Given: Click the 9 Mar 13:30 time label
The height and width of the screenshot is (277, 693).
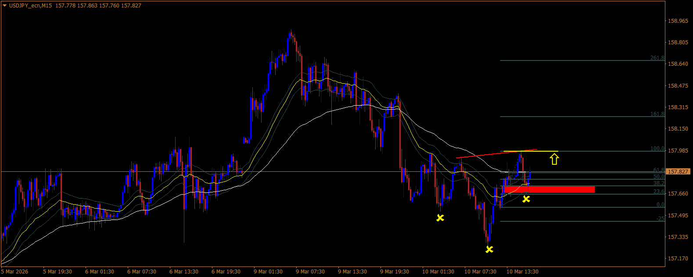Looking at the screenshot, I should 352,272.
